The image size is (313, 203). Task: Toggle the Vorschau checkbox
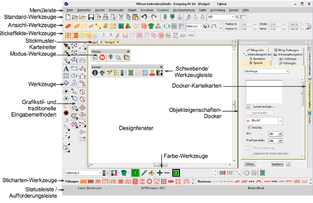[249, 127]
